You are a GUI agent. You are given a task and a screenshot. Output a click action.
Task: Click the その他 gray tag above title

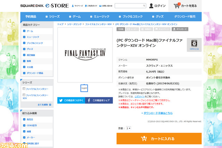click(x=121, y=29)
